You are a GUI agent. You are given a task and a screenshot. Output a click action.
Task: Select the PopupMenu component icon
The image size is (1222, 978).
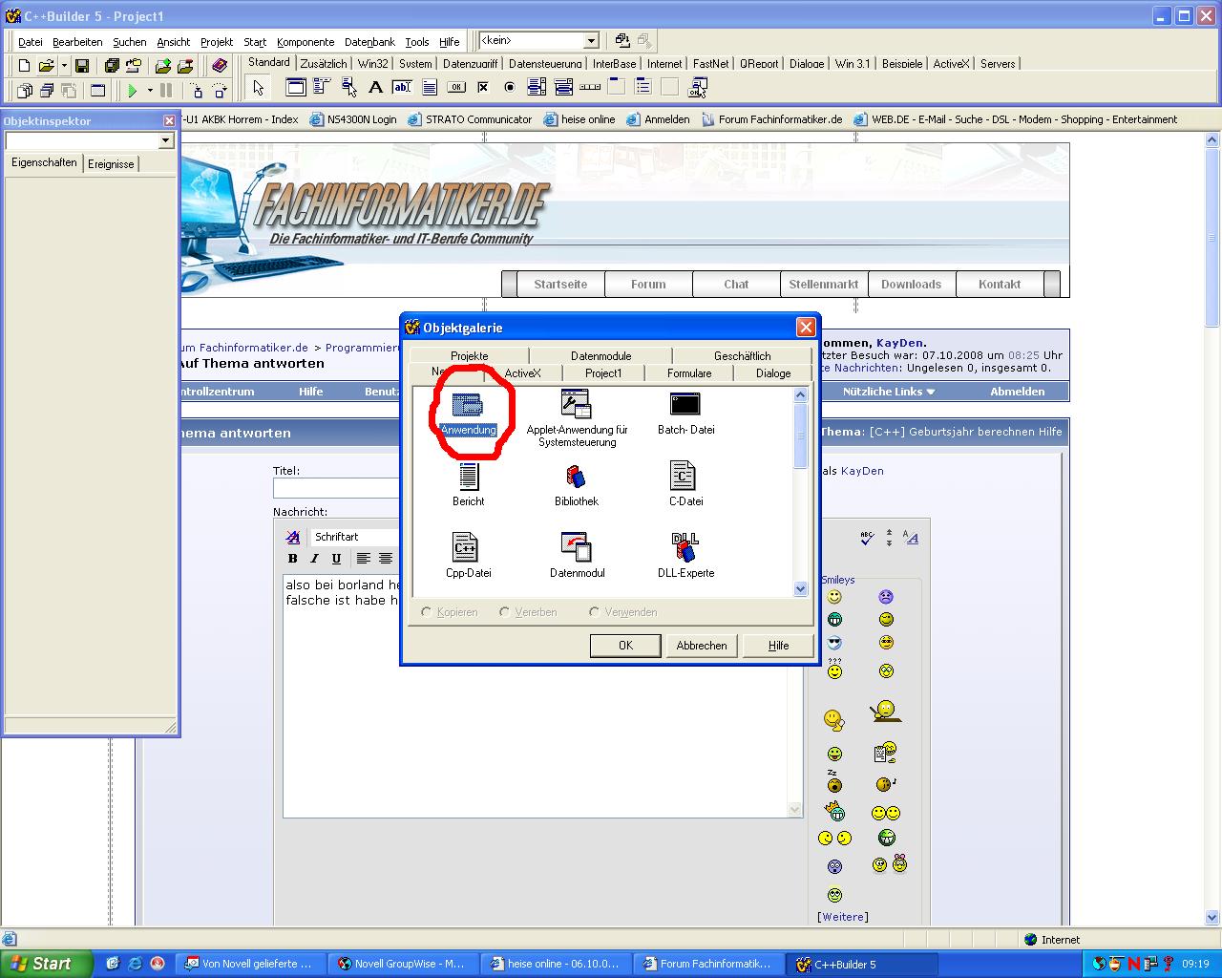349,88
